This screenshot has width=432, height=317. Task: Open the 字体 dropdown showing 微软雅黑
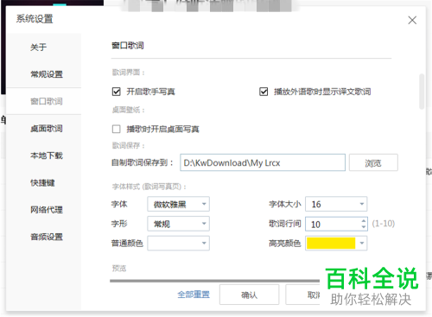click(x=178, y=204)
